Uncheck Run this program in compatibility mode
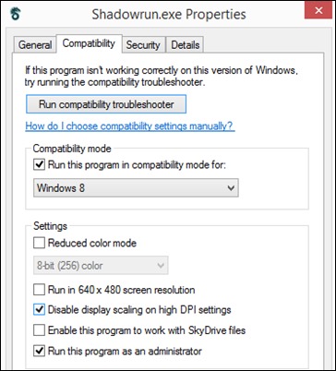The width and height of the screenshot is (336, 371). [39, 164]
